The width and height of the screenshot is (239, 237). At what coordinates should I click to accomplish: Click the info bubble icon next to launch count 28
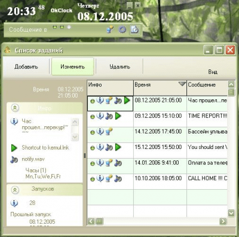pyautogui.click(x=14, y=203)
